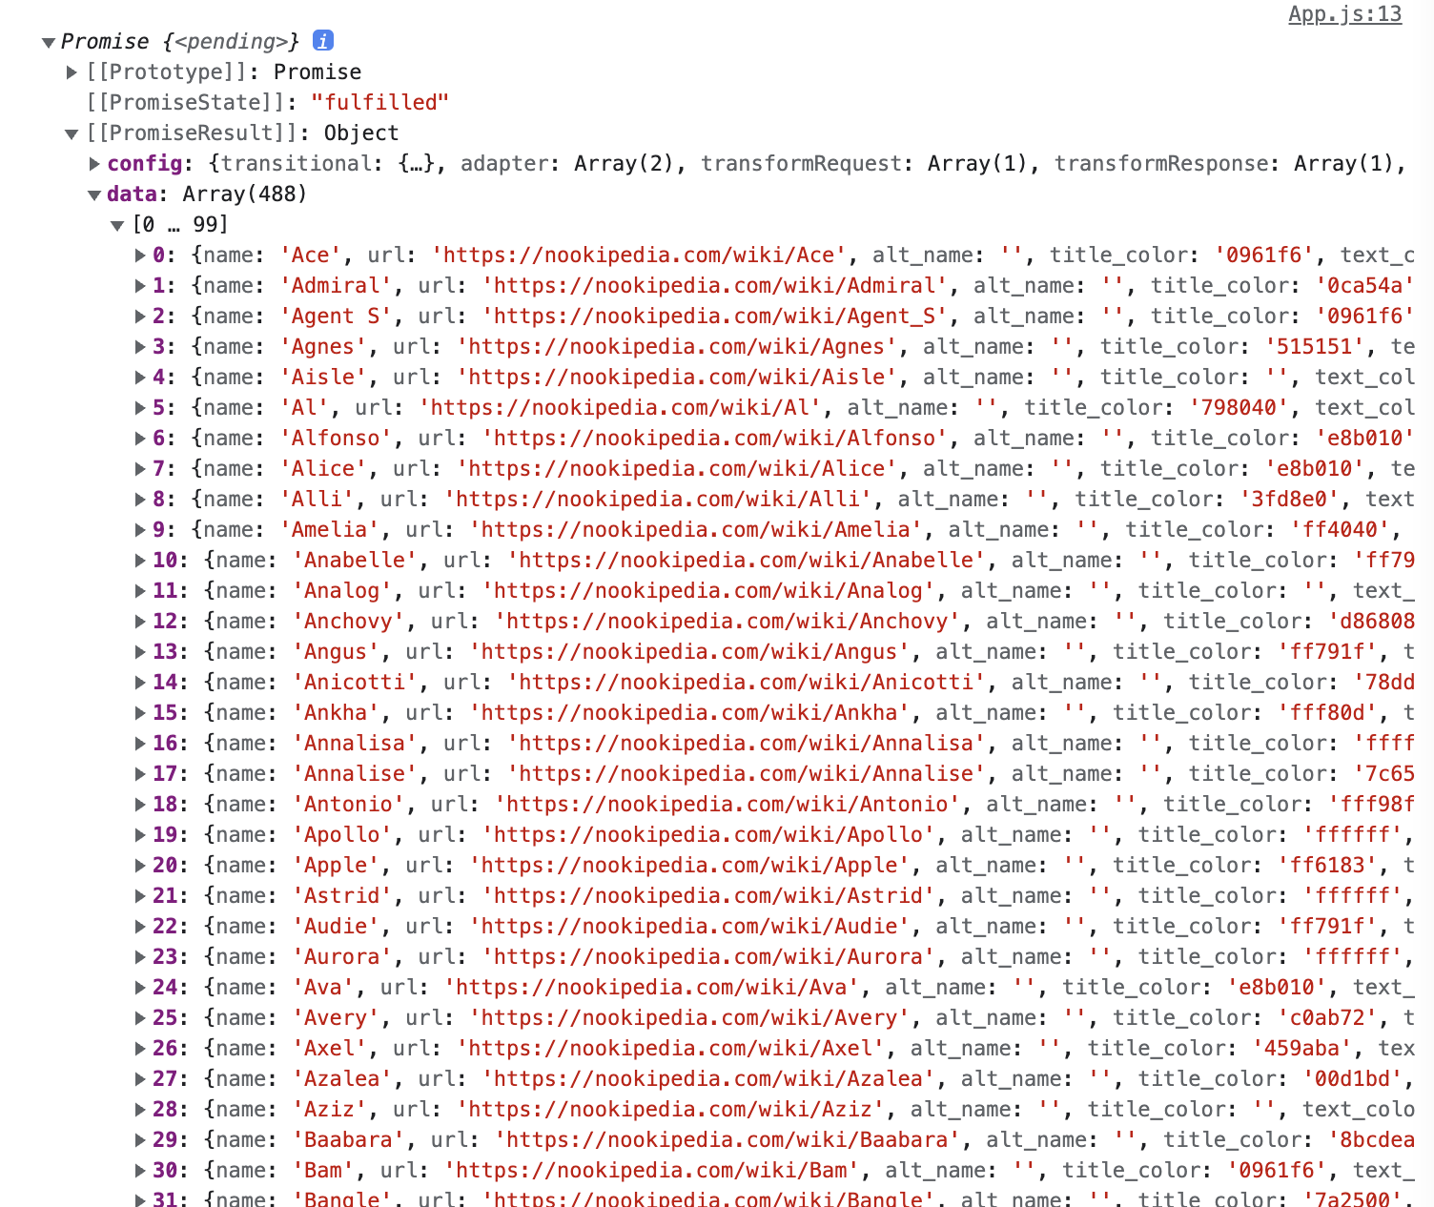Click the 'https://nookipedia.com/wiki/Agent_S' url string
Image resolution: width=1434 pixels, height=1207 pixels.
click(x=714, y=317)
